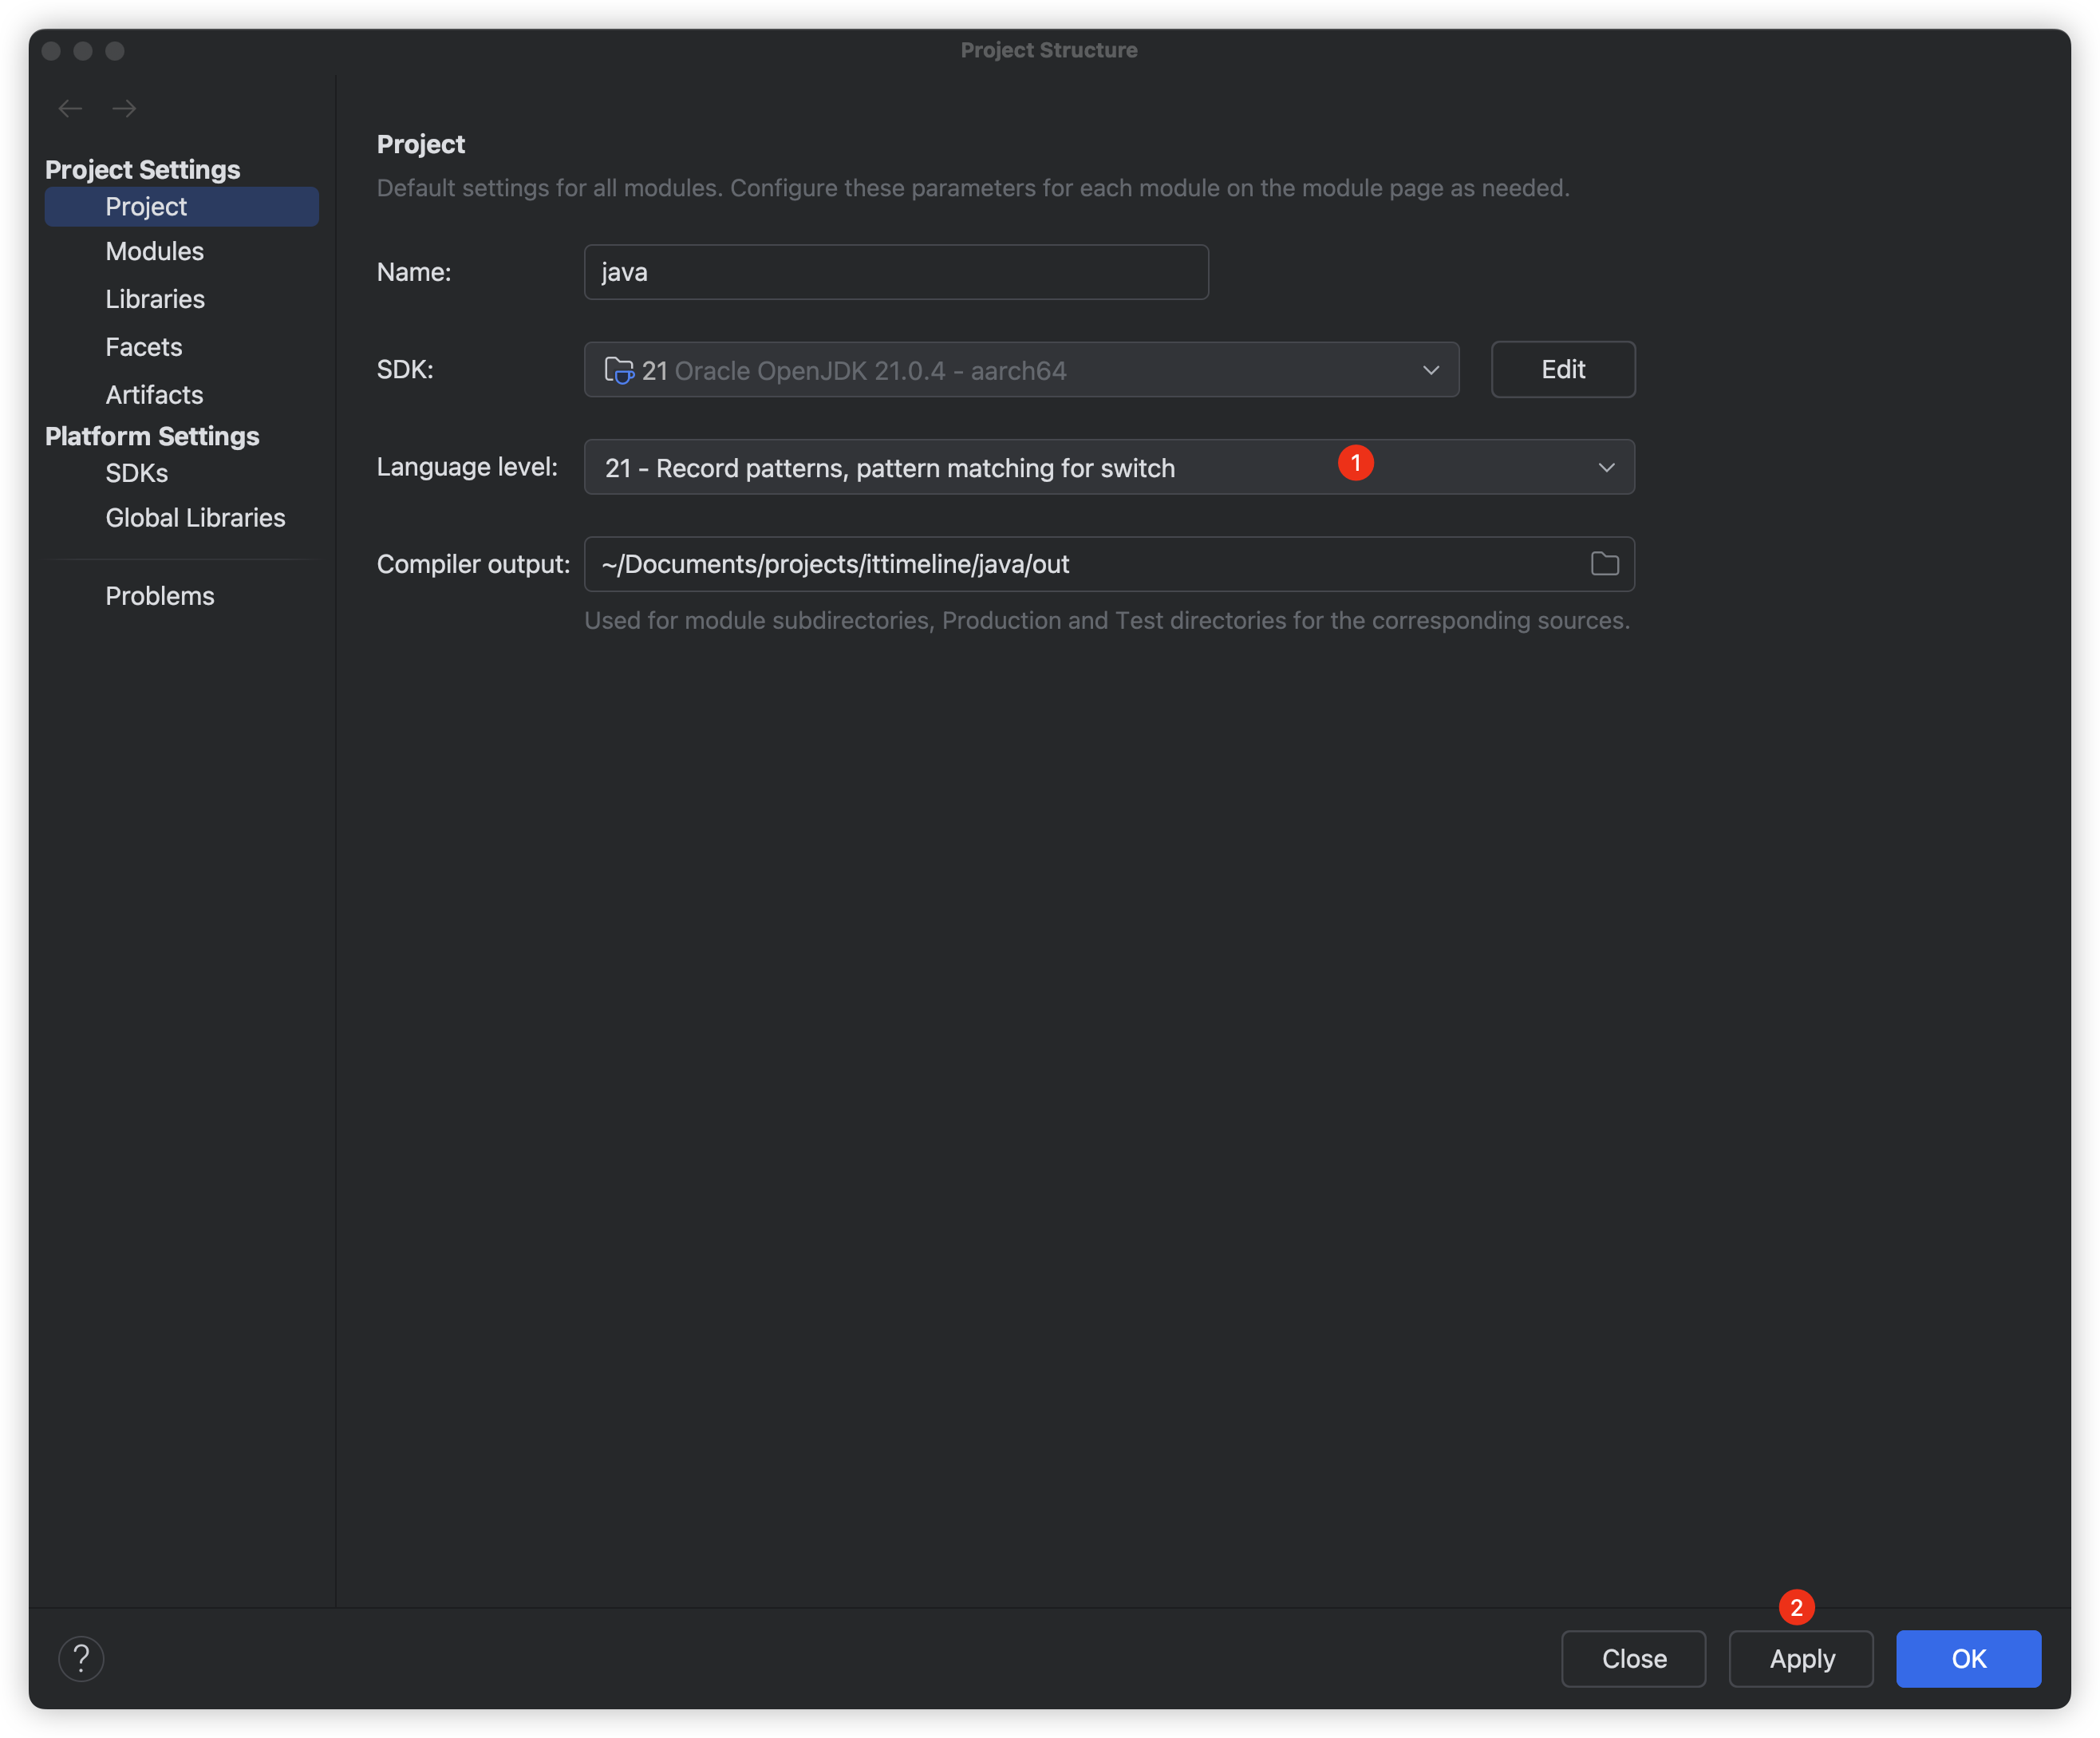Browse compiler output folder icon
Image resolution: width=2100 pixels, height=1738 pixels.
coord(1604,564)
